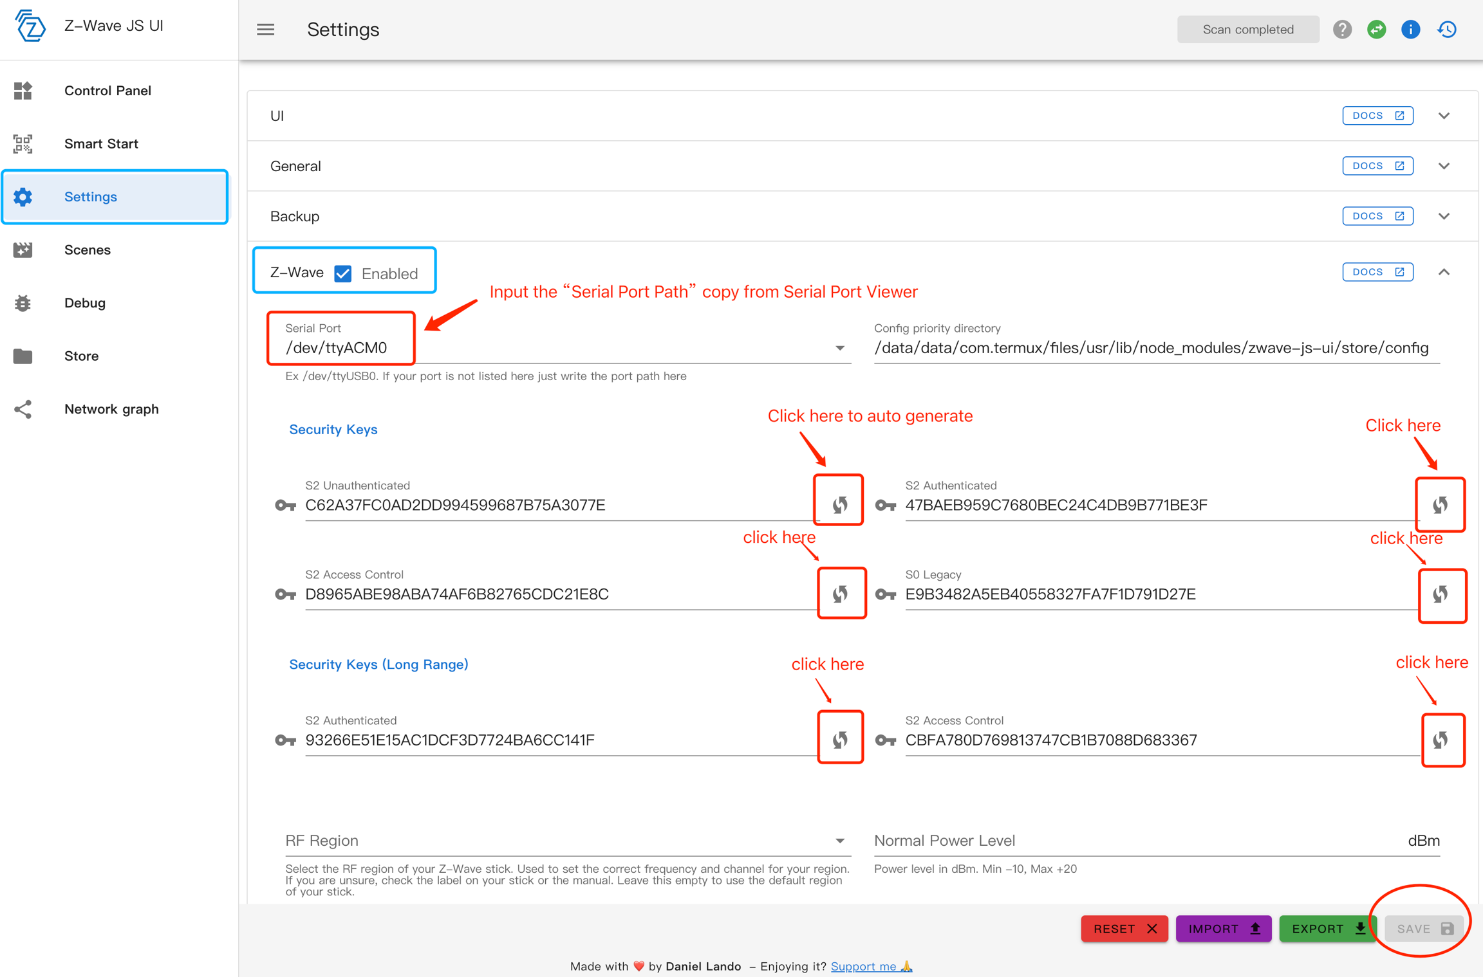Regenerate Long Range S2 Access Control key
The height and width of the screenshot is (977, 1483).
click(x=1441, y=740)
